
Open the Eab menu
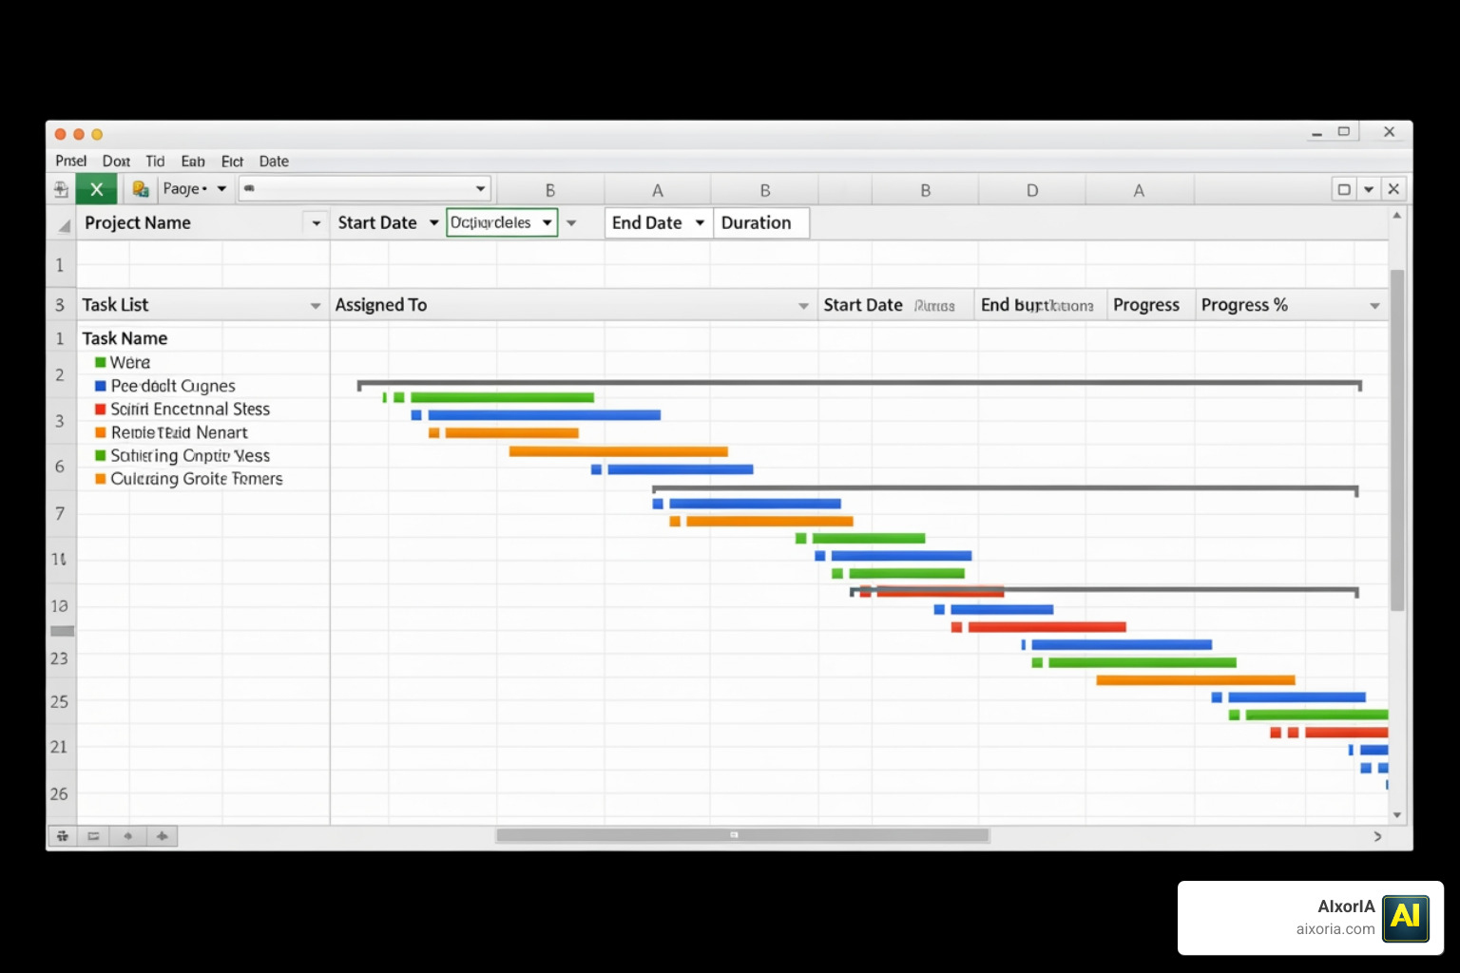pyautogui.click(x=193, y=162)
